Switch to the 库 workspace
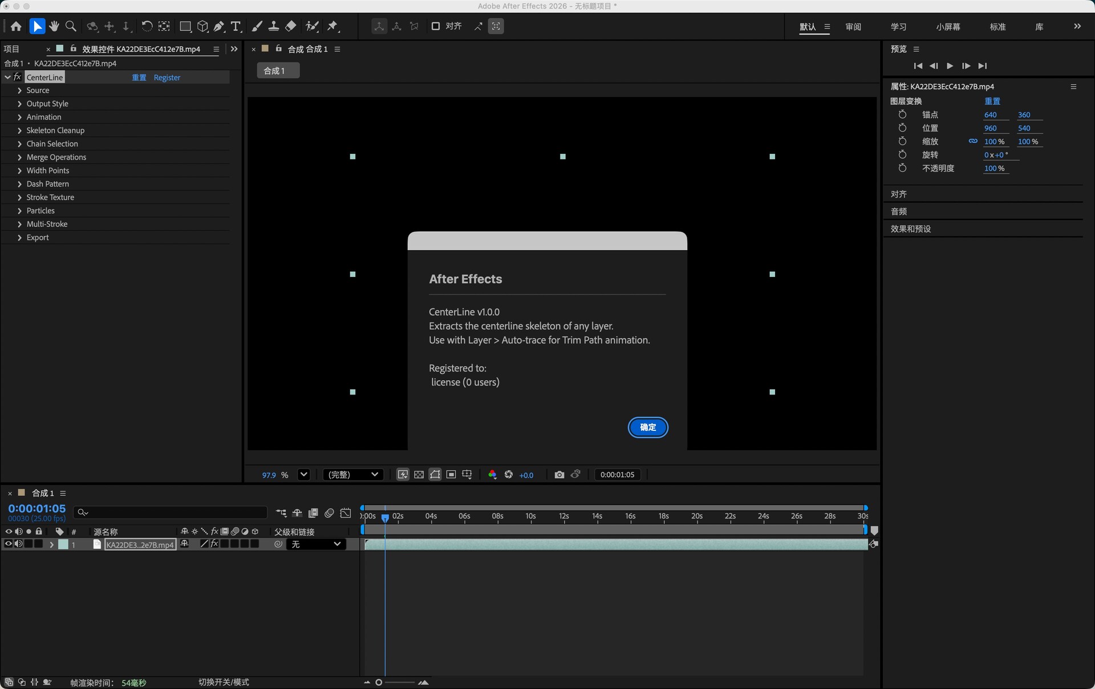The image size is (1095, 689). click(x=1039, y=27)
